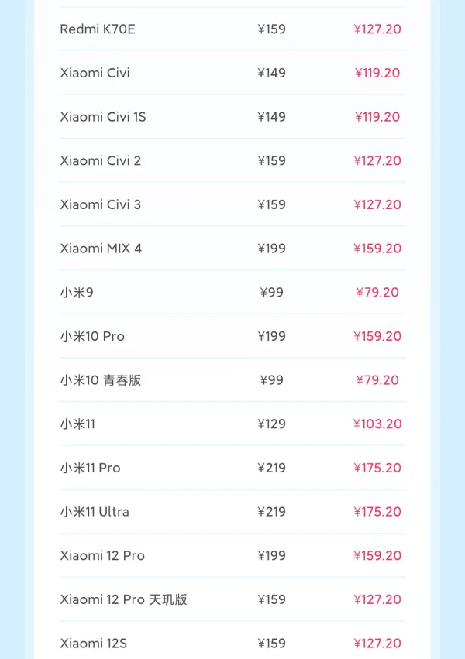
Task: Tap the Xiaomi Civi 2 model name
Action: 101,161
